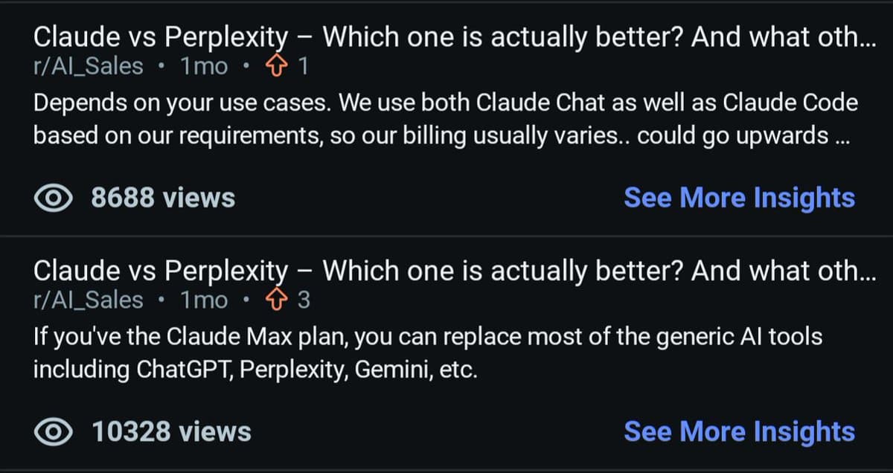The width and height of the screenshot is (893, 473).
Task: Click the eye icon beside 8688 views
Action: (x=53, y=198)
